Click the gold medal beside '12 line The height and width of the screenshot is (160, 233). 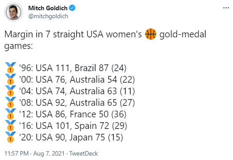click(x=10, y=114)
